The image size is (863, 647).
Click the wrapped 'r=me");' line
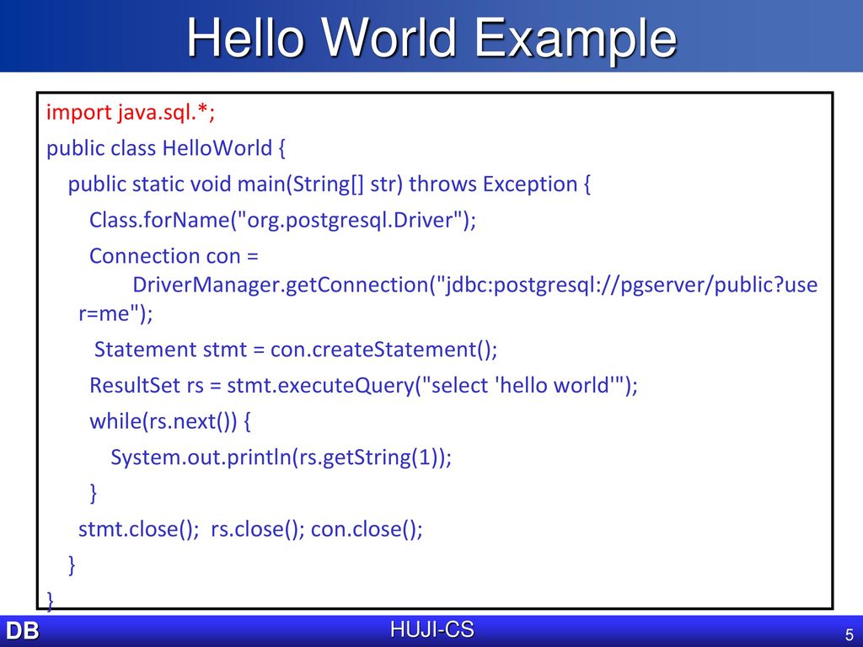point(115,313)
